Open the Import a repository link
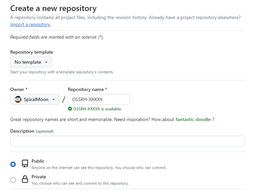 pyautogui.click(x=31, y=24)
